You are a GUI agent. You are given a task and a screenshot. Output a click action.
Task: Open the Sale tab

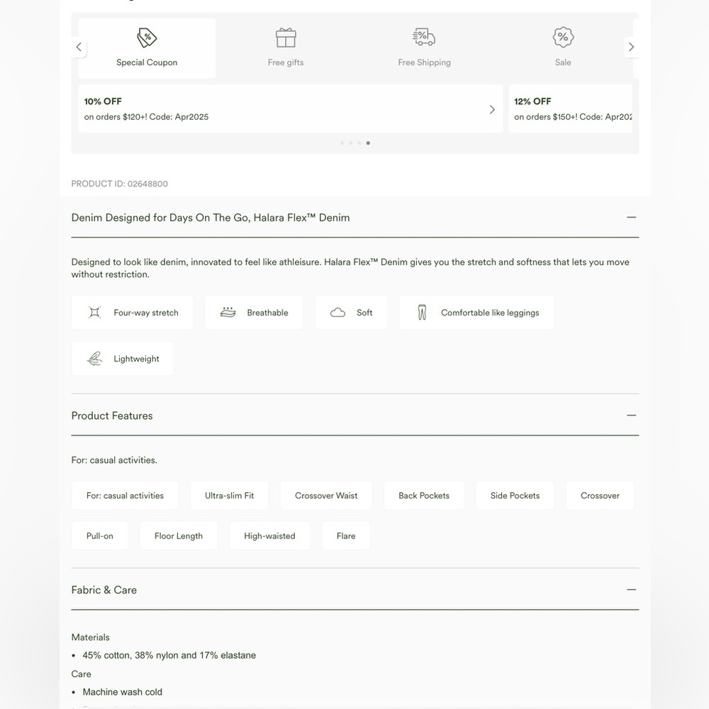pos(563,48)
